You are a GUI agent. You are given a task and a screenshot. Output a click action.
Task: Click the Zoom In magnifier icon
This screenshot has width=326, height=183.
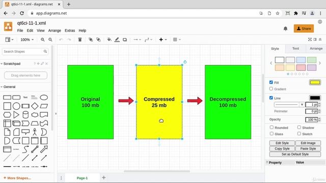tap(43, 40)
